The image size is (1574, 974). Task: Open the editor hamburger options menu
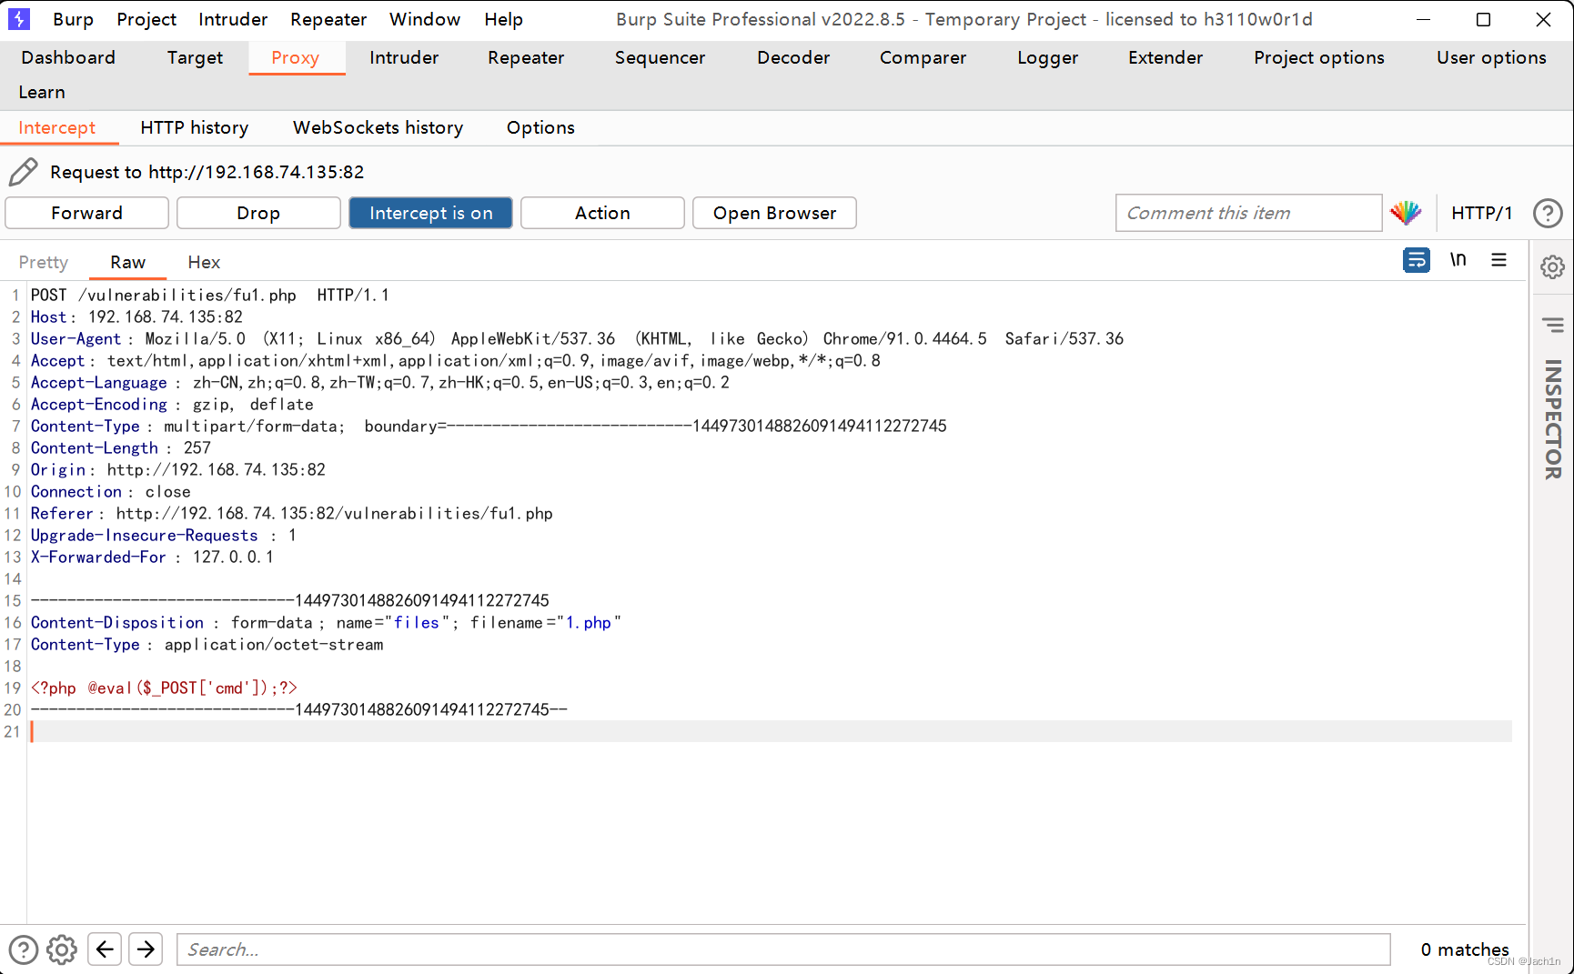(x=1499, y=260)
